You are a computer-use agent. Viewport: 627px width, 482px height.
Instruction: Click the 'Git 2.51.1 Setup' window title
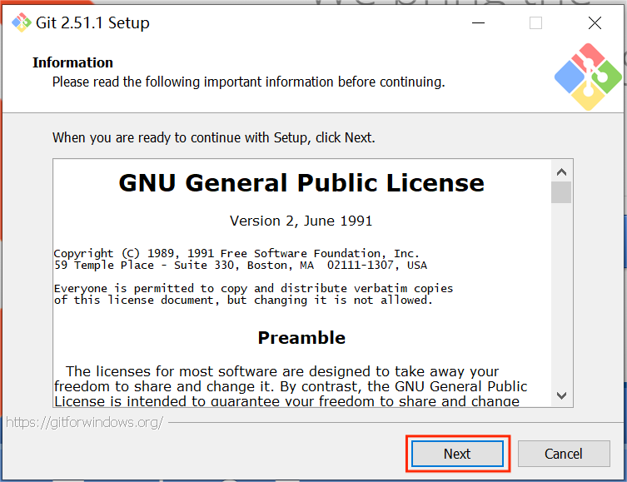click(92, 22)
